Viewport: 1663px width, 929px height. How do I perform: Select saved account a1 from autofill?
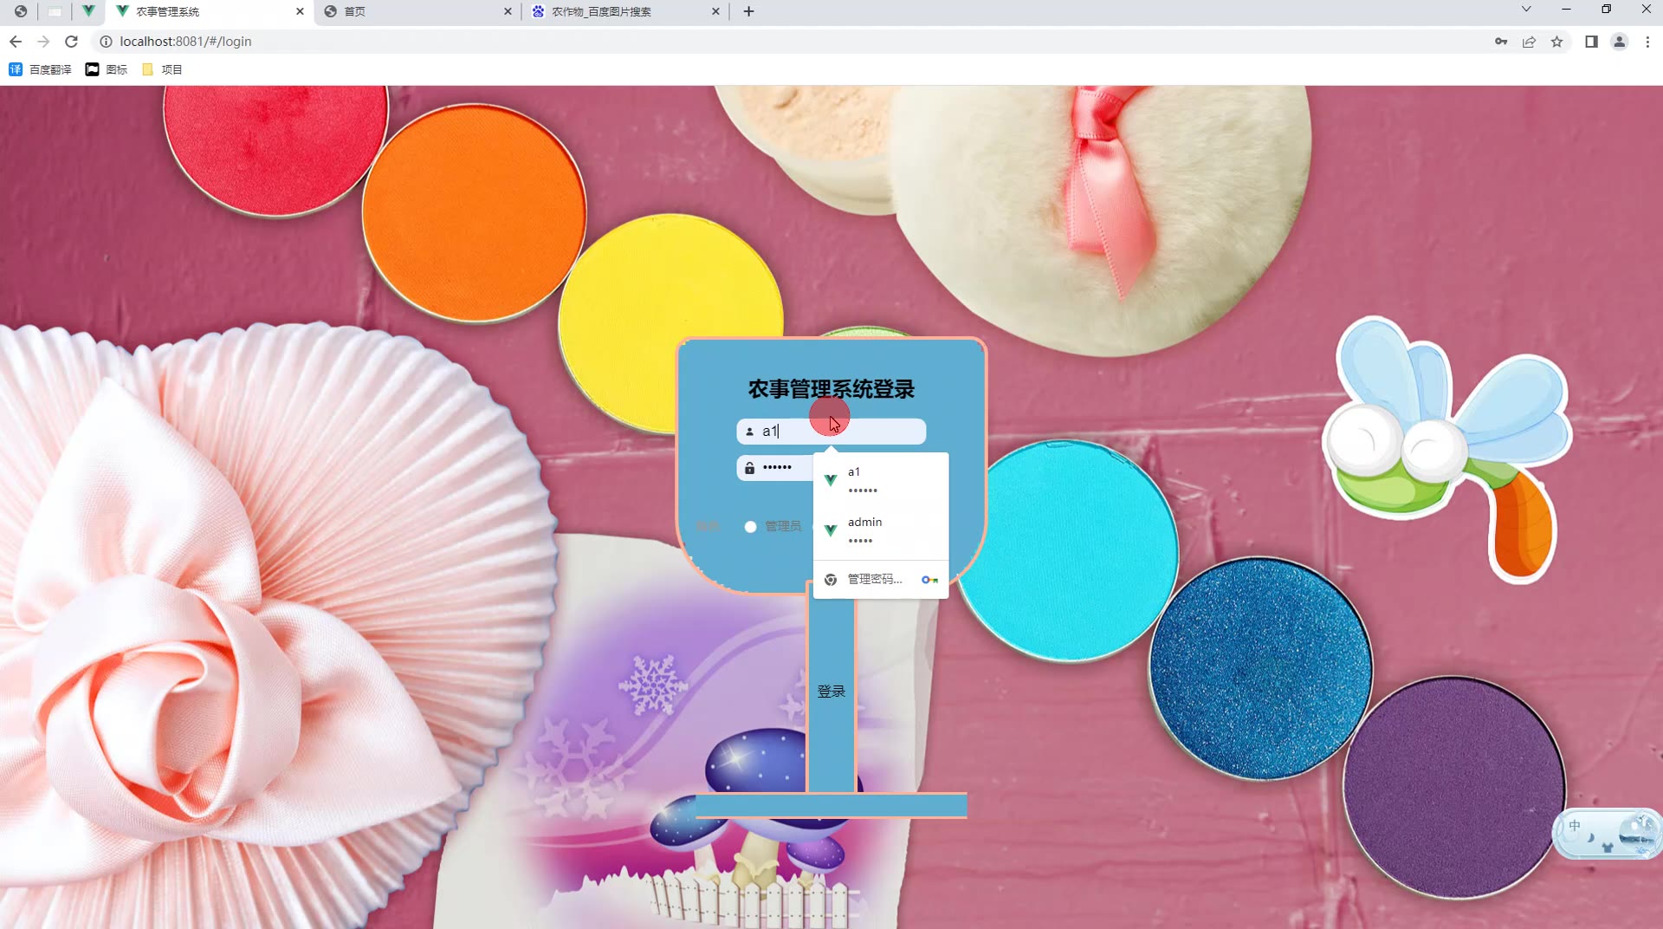click(x=881, y=480)
